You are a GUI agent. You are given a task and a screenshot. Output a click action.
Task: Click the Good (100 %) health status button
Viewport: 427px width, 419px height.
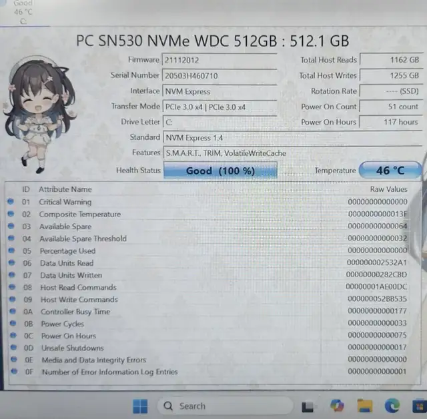click(x=220, y=171)
